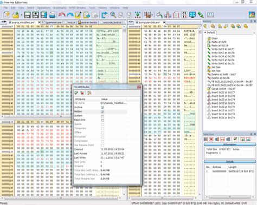The height and width of the screenshot is (205, 257).
Task: Click the green pencil toolbar icon
Action: [x=201, y=15]
